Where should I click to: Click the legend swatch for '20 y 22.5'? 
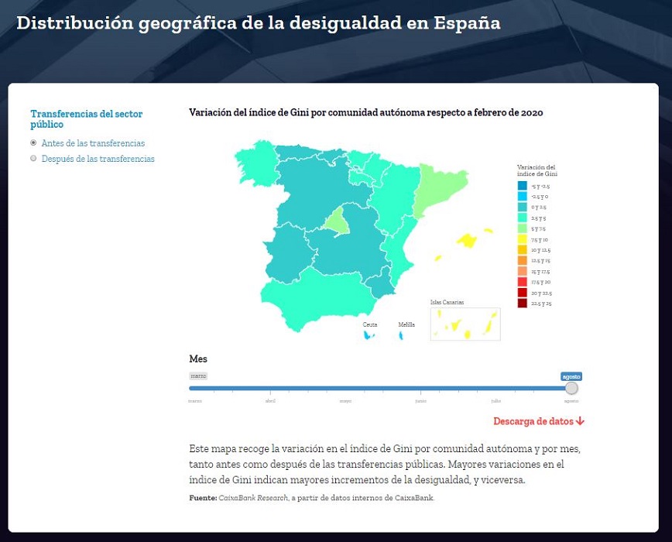522,293
